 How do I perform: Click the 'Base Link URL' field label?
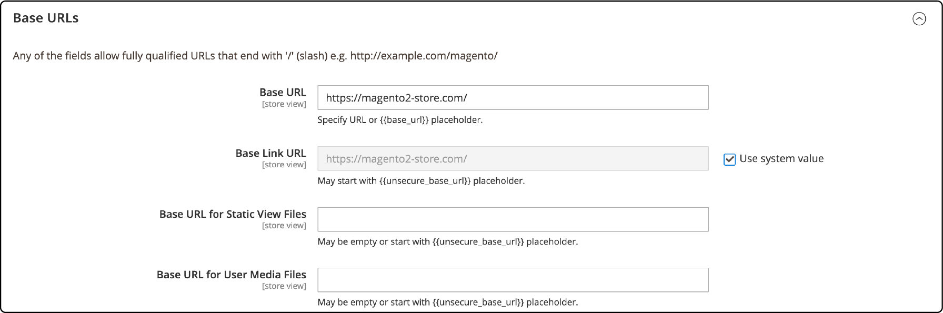coord(270,153)
